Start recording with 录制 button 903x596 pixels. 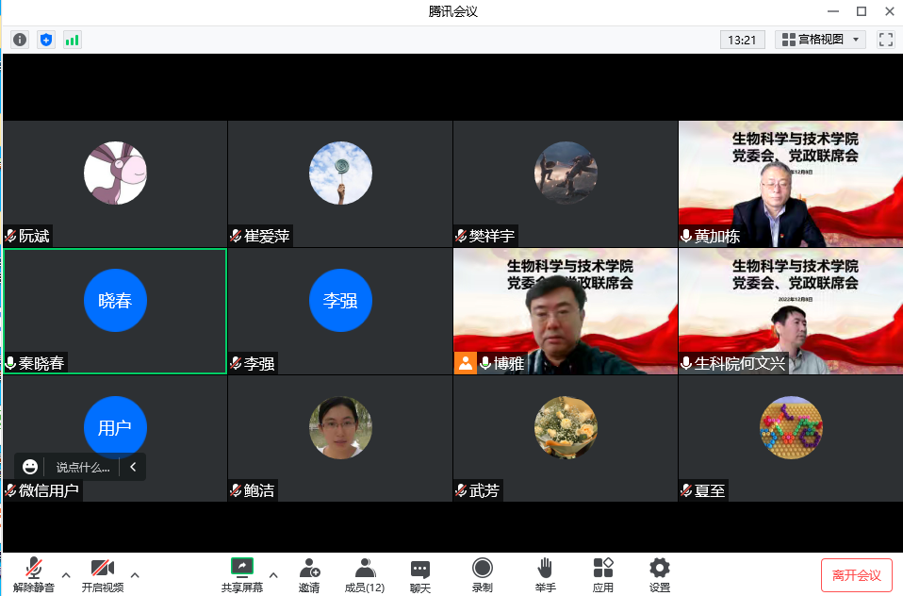coord(483,573)
